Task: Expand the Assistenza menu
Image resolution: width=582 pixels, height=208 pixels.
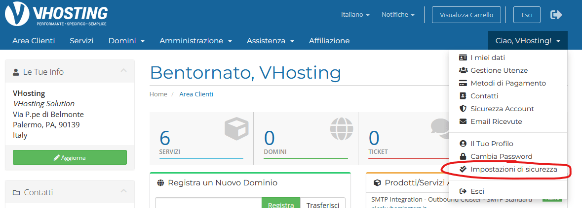Action: 270,41
